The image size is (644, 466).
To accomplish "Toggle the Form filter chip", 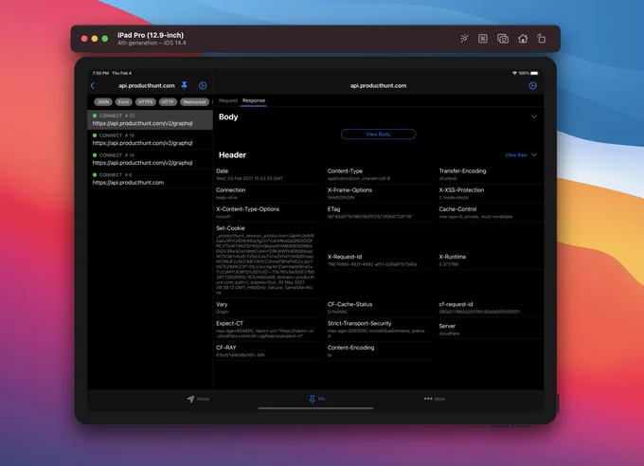I will pos(123,102).
